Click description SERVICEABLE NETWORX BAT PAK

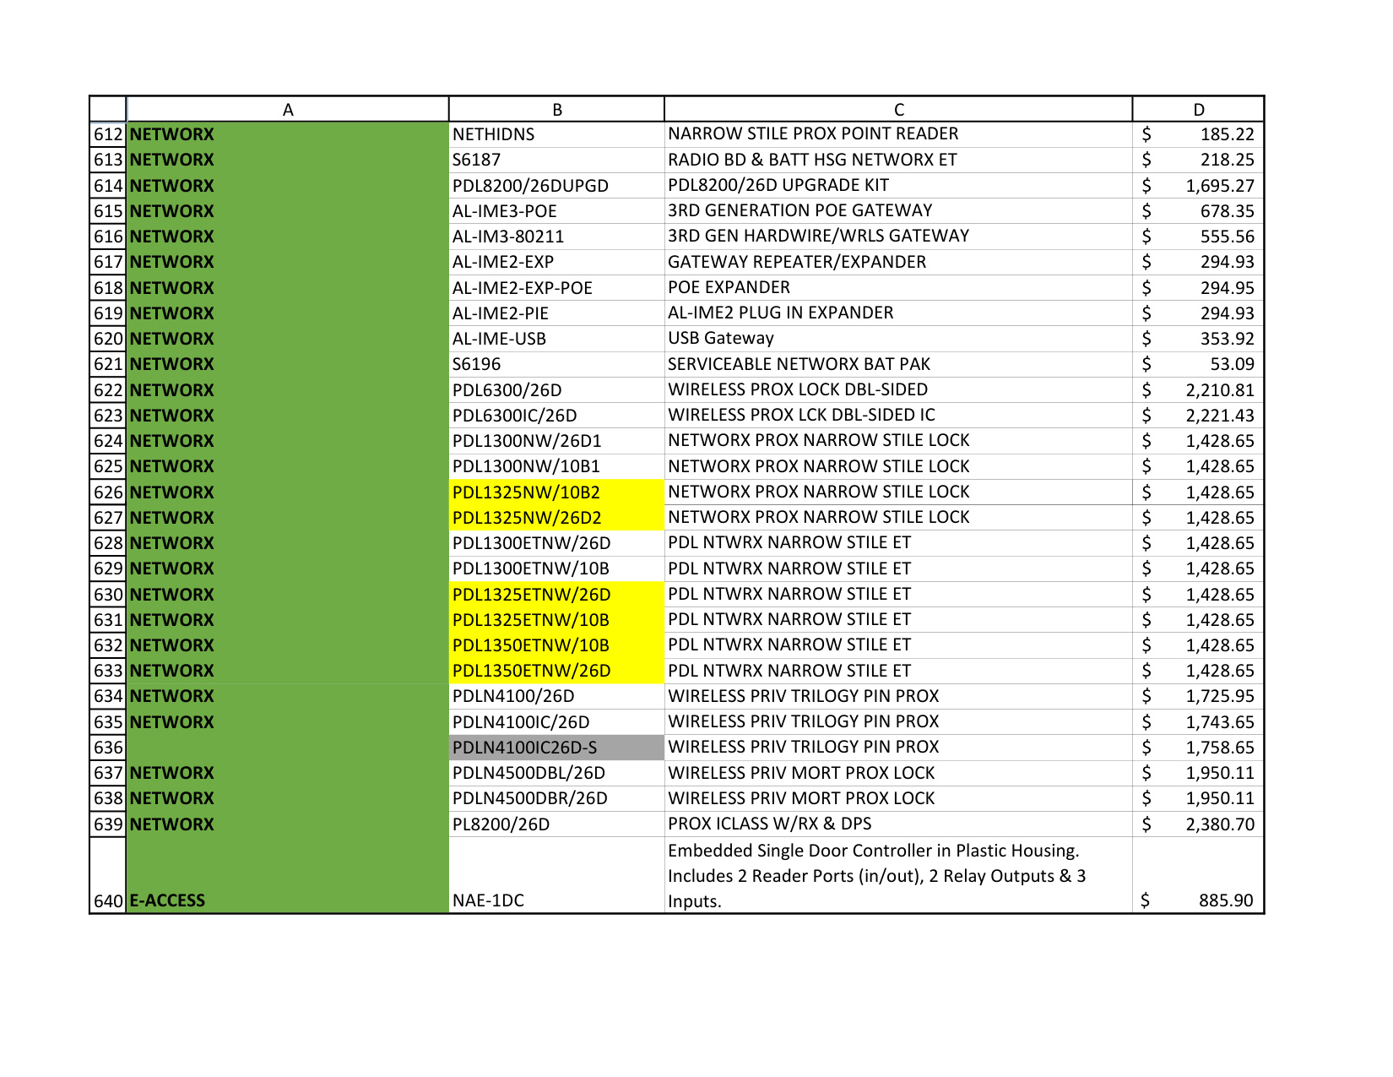tap(898, 364)
